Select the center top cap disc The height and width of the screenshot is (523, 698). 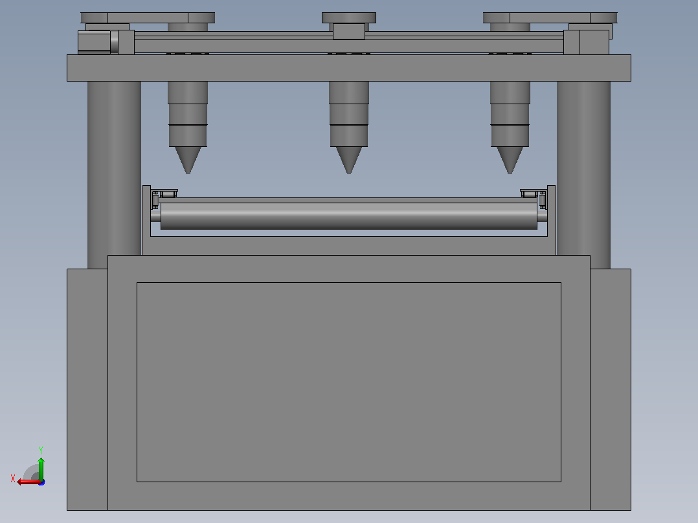coord(349,18)
